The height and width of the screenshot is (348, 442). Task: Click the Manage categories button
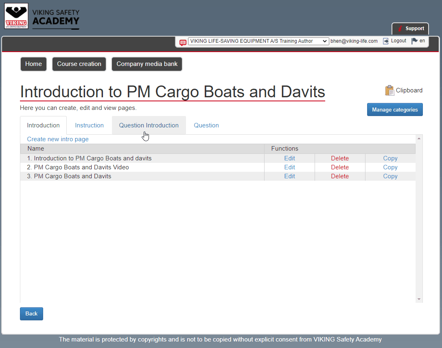pyautogui.click(x=395, y=110)
